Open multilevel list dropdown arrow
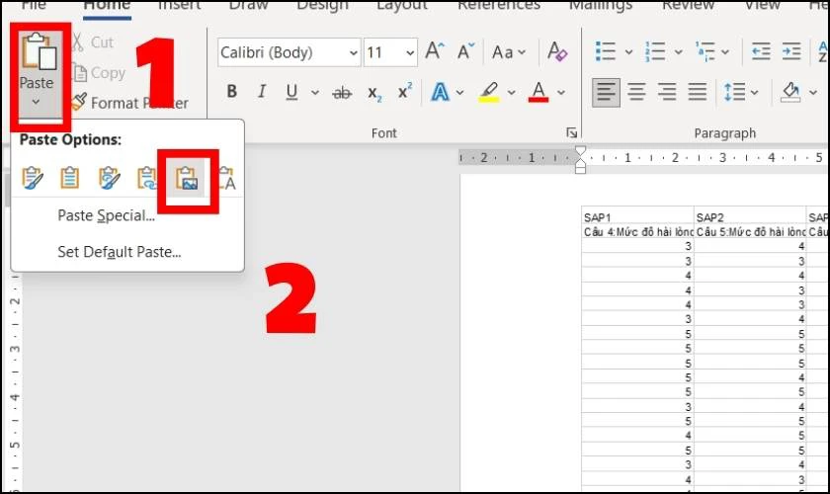830x494 pixels. [725, 52]
